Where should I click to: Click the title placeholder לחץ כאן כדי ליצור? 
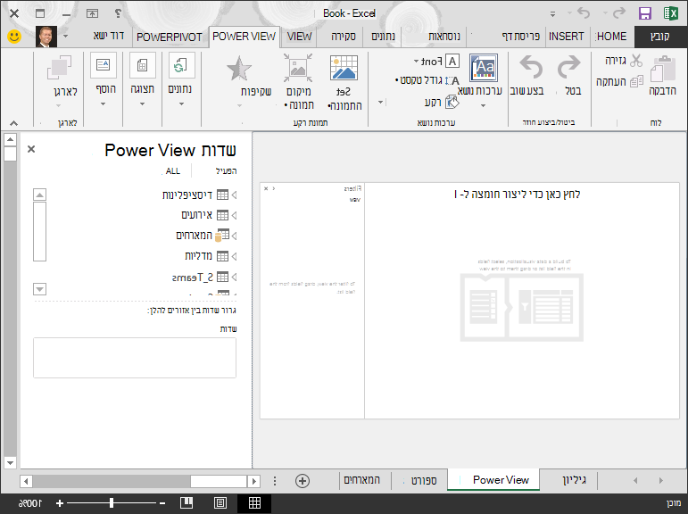[x=518, y=194]
